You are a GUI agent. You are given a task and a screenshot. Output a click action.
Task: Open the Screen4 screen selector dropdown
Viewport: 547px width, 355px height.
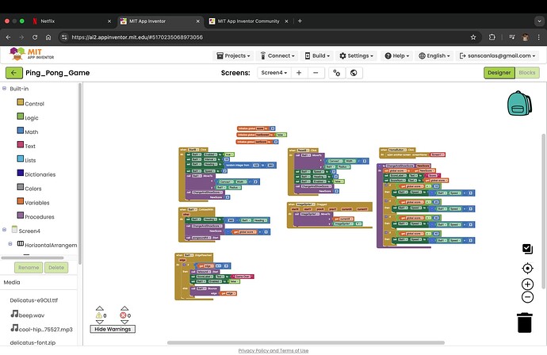tap(274, 73)
